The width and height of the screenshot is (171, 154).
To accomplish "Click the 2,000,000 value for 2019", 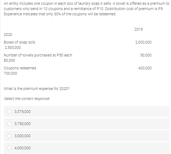I will (143, 42).
